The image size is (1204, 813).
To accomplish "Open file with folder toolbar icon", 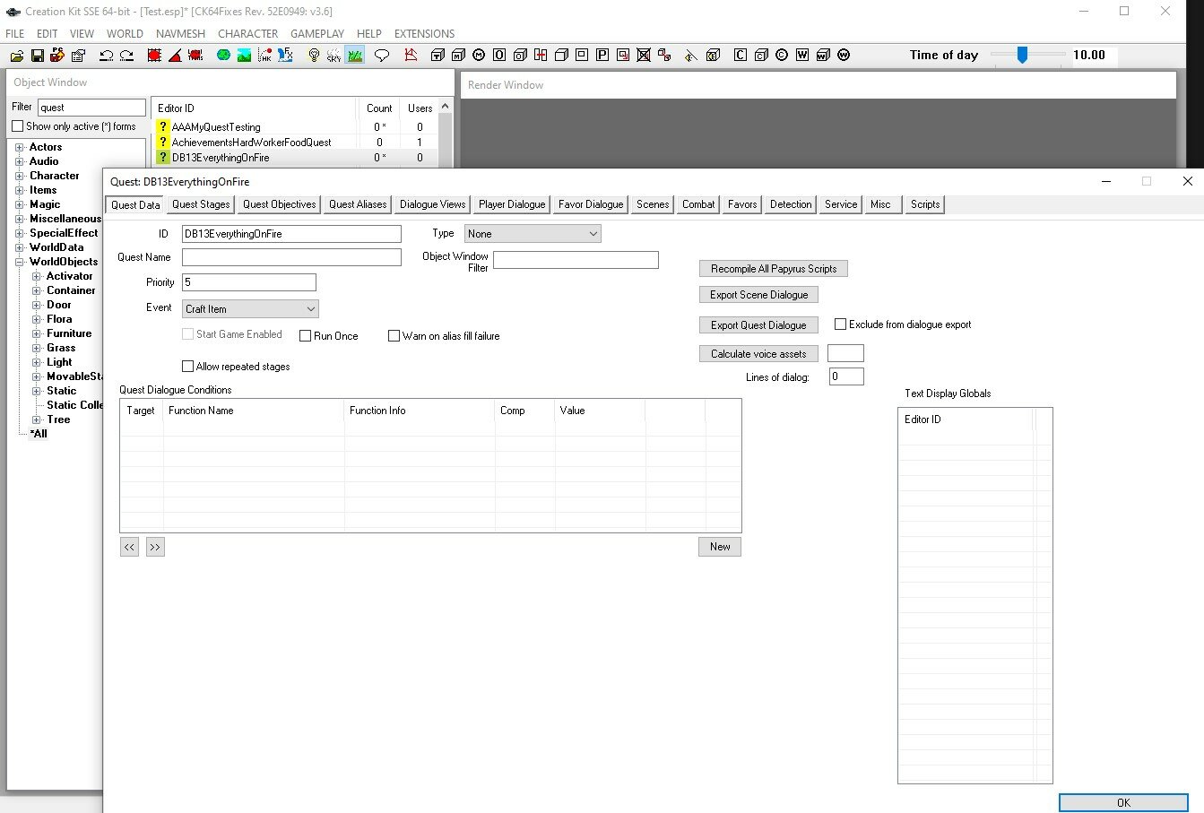I will tap(17, 56).
